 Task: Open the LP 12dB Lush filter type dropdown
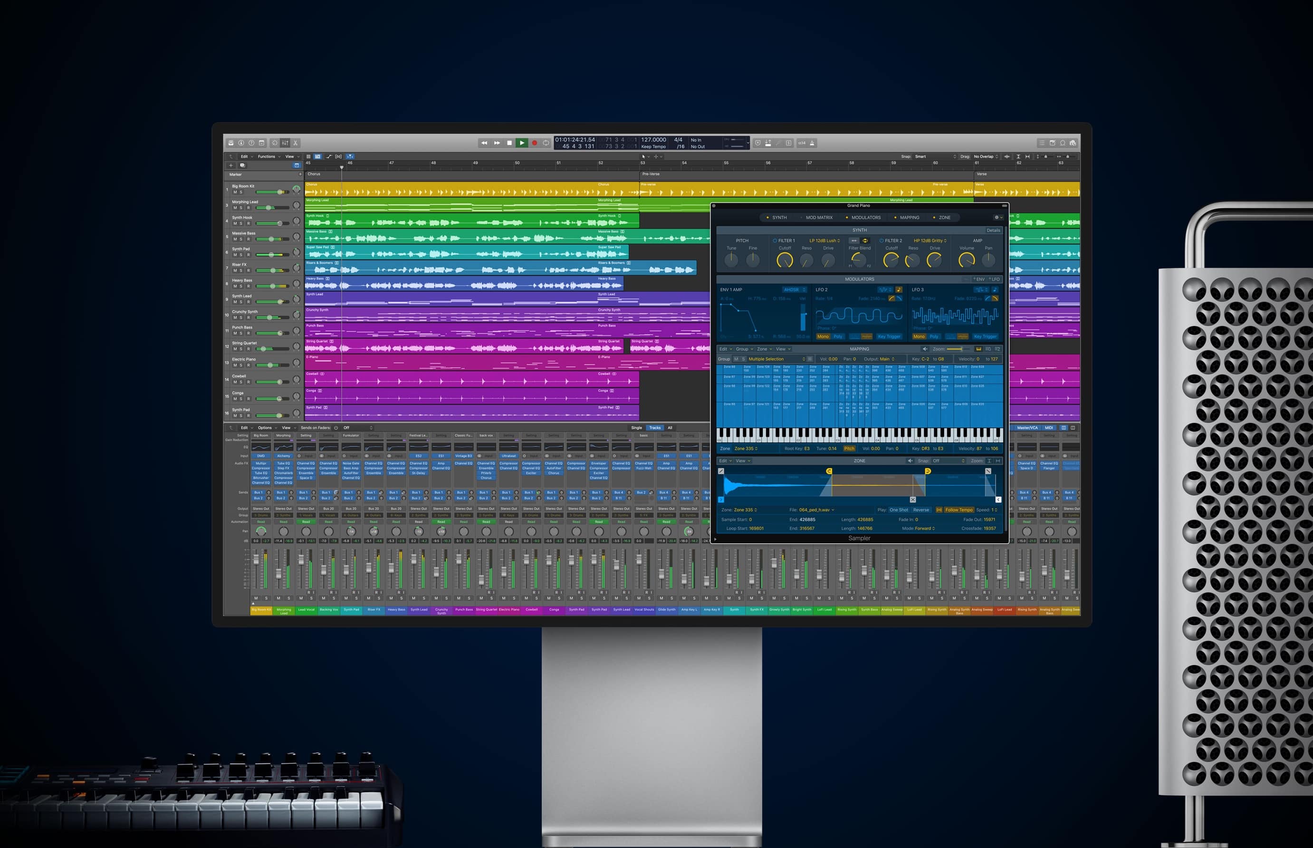coord(824,241)
